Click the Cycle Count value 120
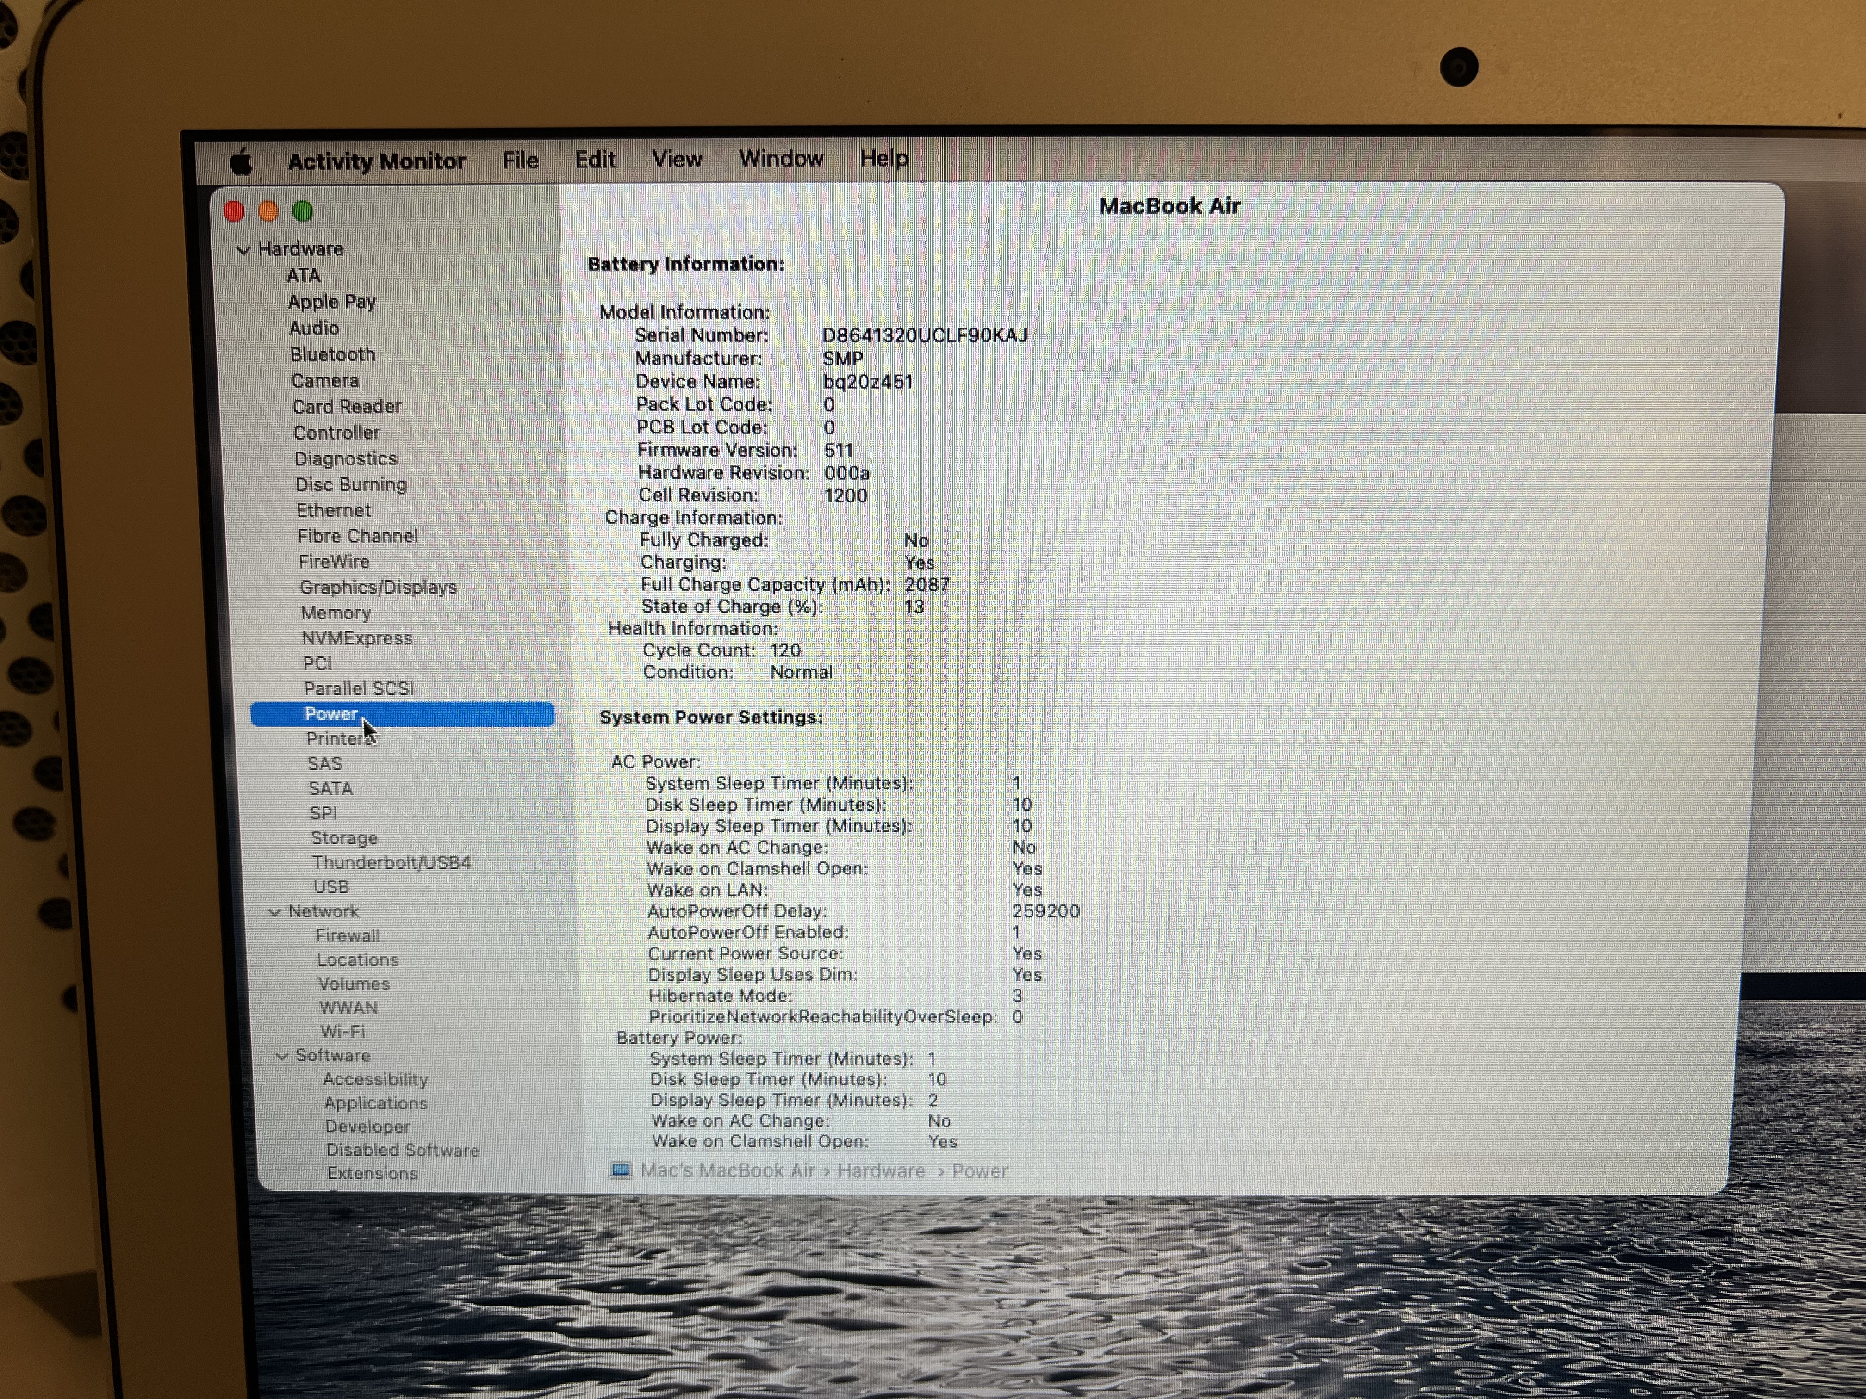The height and width of the screenshot is (1399, 1866). pyautogui.click(x=784, y=650)
